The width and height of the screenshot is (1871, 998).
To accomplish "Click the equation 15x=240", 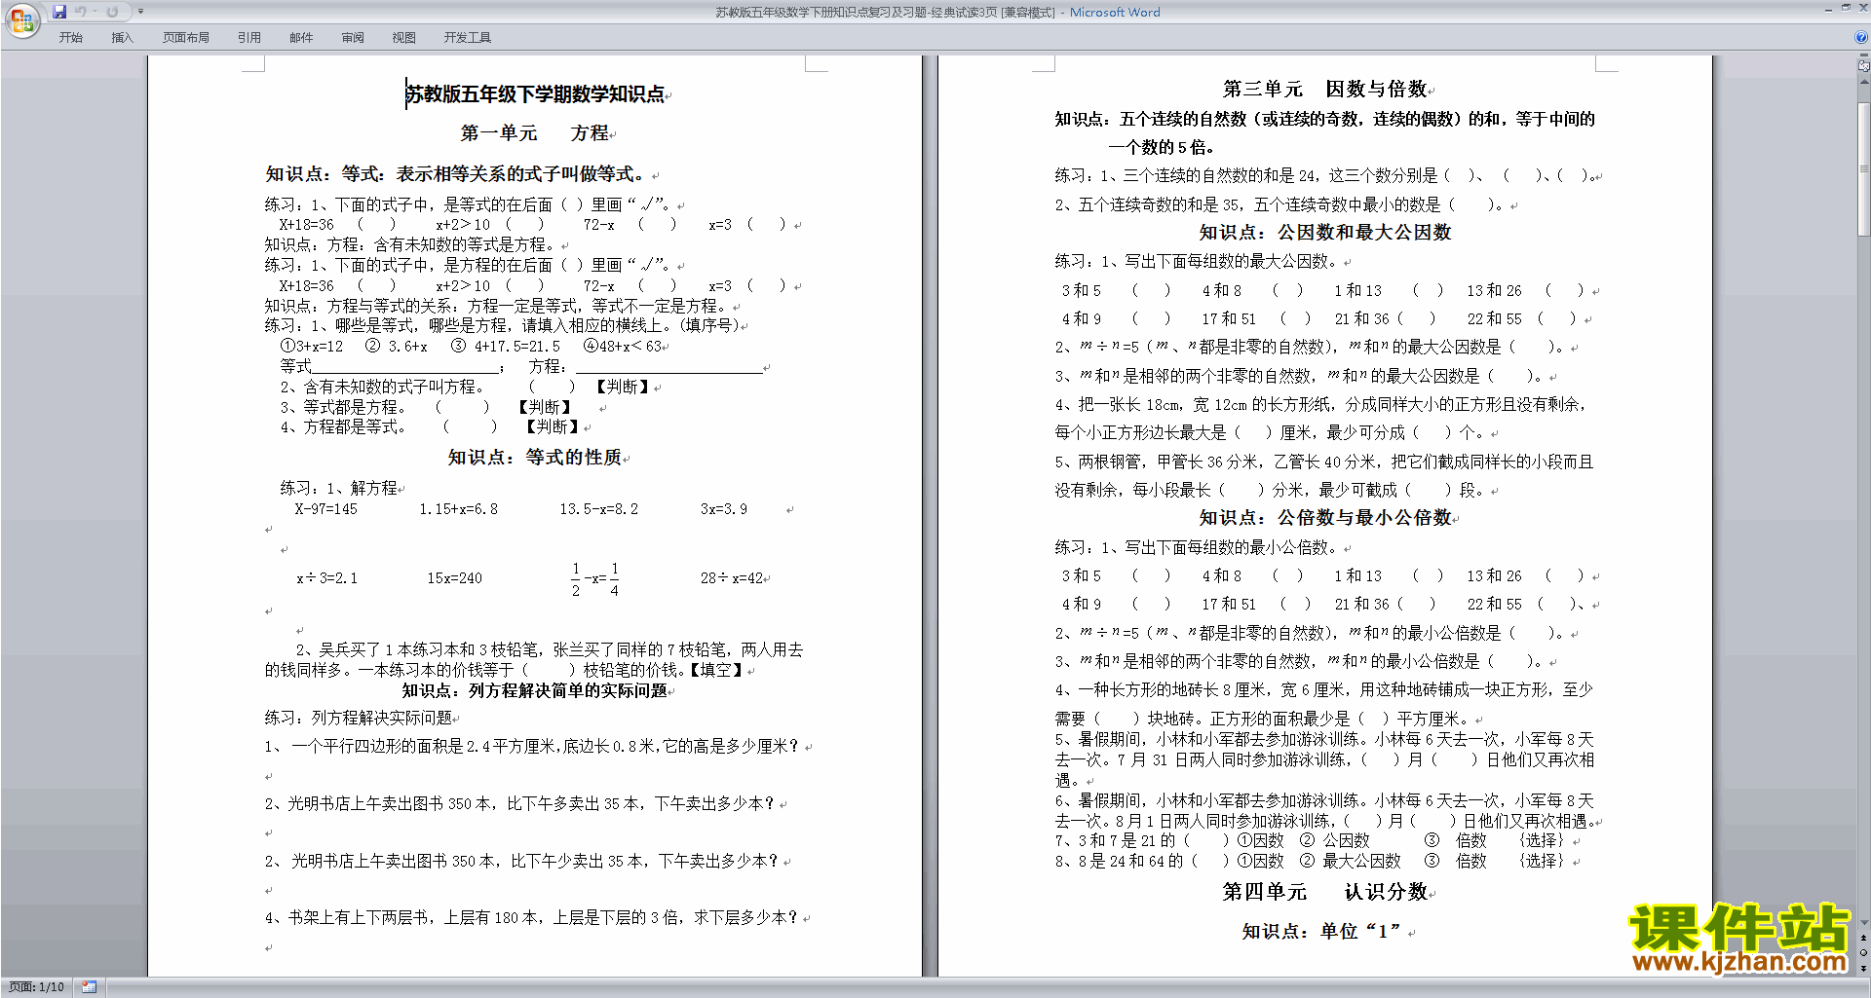I will click(455, 578).
